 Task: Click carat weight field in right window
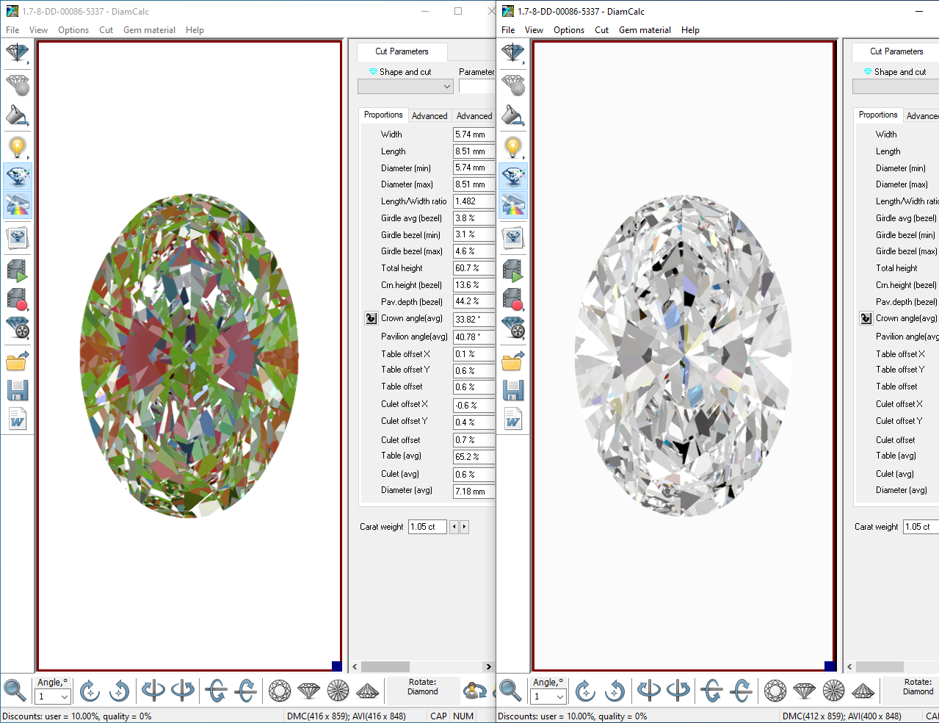(921, 527)
